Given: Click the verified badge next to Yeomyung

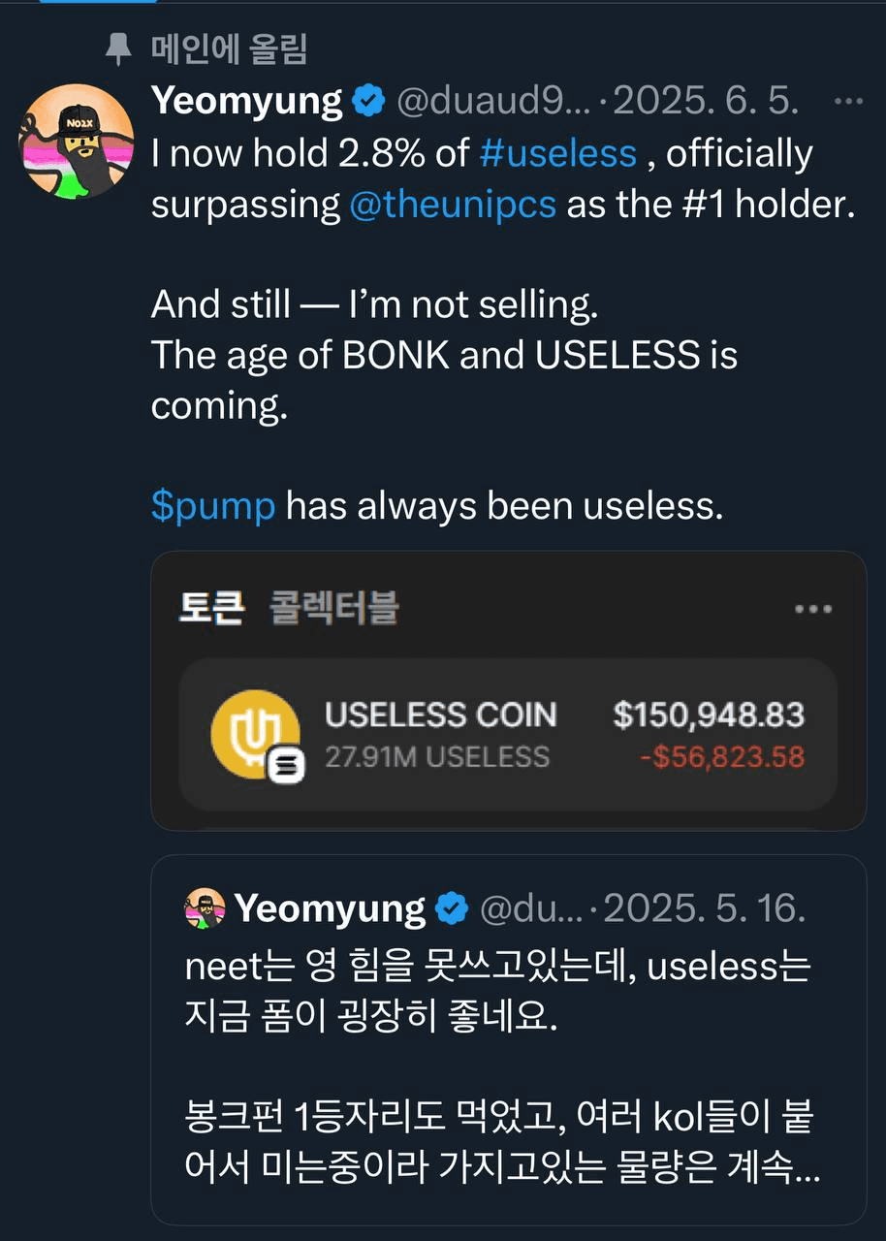Looking at the screenshot, I should tap(368, 102).
